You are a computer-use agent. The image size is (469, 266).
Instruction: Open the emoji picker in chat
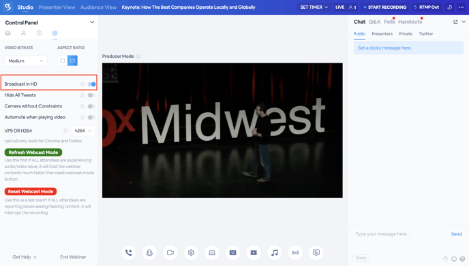(x=454, y=259)
